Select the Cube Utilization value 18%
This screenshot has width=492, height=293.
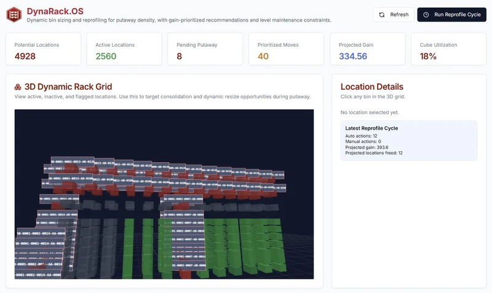[428, 57]
